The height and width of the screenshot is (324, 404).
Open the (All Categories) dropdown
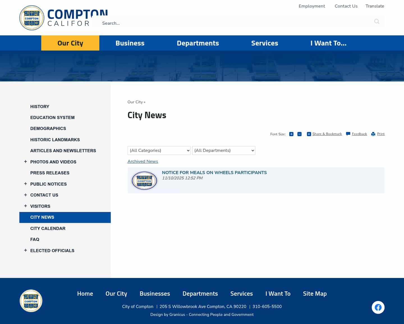[159, 150]
